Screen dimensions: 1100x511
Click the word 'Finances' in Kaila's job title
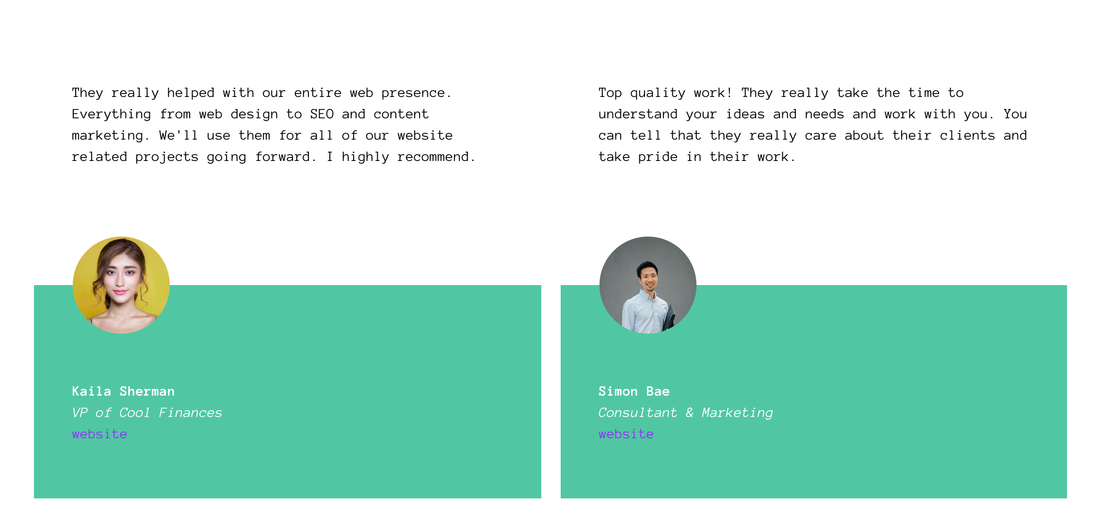tap(191, 413)
